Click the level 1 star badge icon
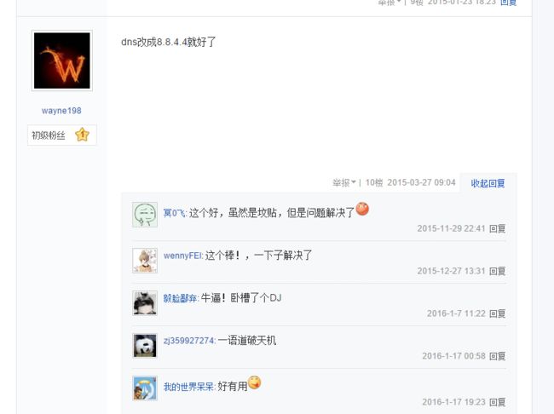554x414 pixels. click(83, 135)
